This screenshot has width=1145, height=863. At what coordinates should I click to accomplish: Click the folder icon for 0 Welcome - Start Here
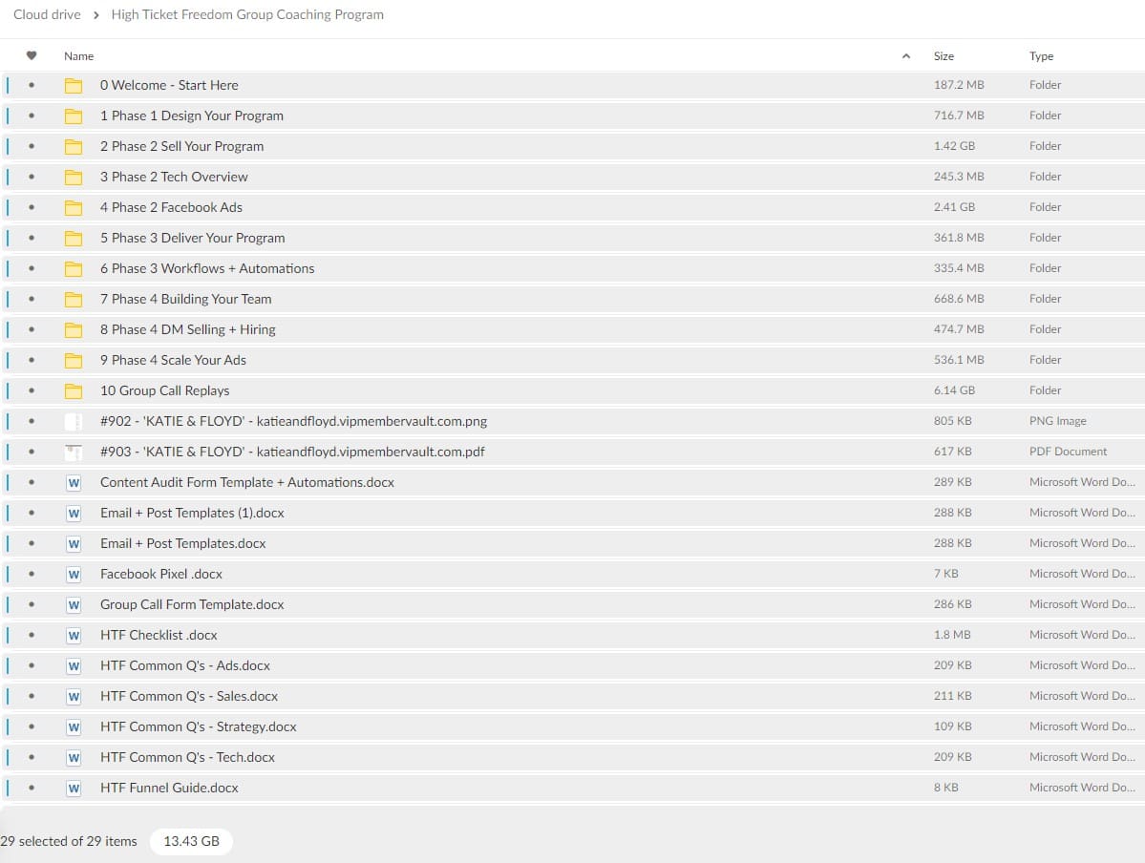pyautogui.click(x=74, y=85)
